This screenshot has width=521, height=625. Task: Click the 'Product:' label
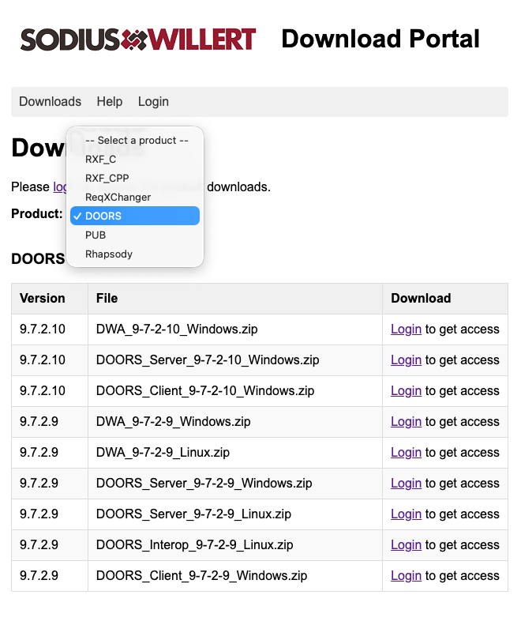click(x=36, y=213)
